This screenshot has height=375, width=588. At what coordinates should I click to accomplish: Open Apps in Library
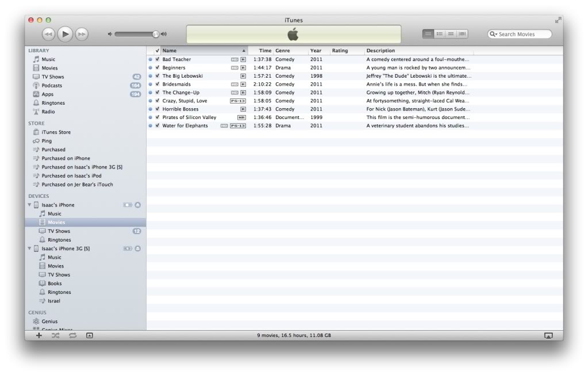(48, 94)
